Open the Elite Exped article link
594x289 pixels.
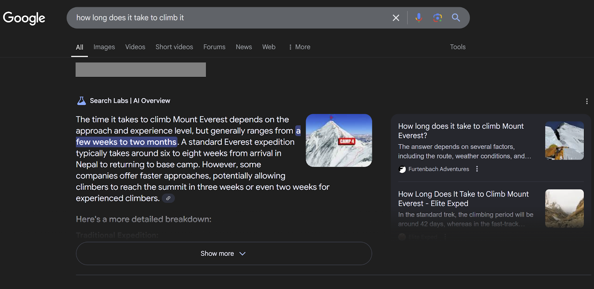pos(463,199)
